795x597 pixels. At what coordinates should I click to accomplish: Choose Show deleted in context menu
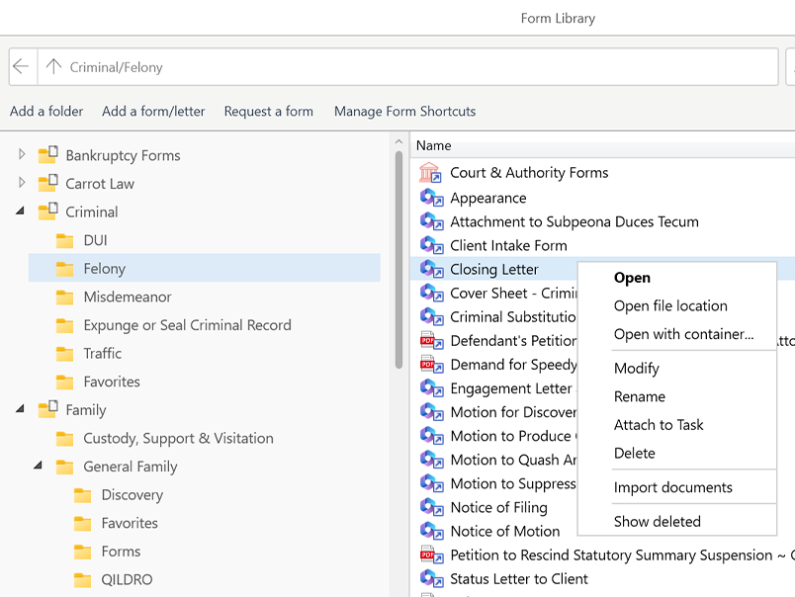point(657,521)
